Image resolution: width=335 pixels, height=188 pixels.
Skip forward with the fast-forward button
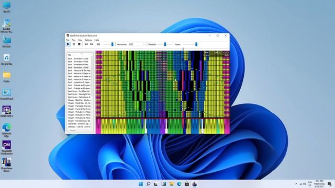pyautogui.click(x=92, y=44)
